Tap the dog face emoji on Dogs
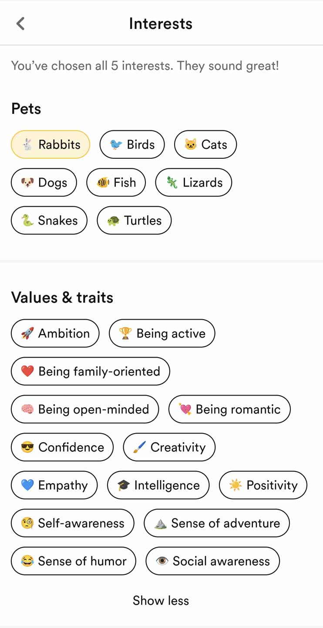Viewport: 323px width, 628px height. tap(27, 182)
